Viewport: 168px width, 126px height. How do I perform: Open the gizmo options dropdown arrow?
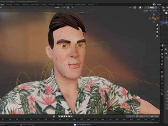137,8
